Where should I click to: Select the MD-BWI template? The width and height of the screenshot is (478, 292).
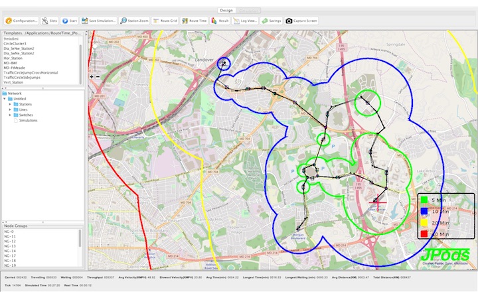click(11, 63)
